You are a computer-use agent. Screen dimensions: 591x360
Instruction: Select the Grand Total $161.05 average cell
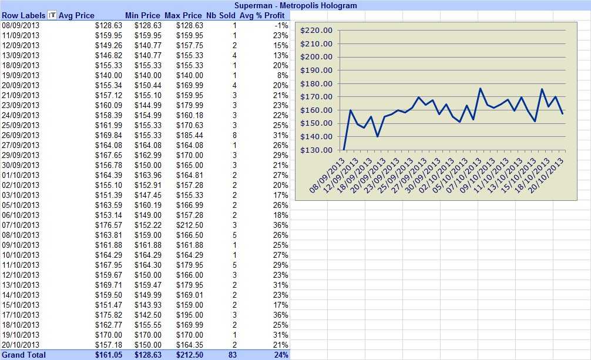tap(109, 355)
